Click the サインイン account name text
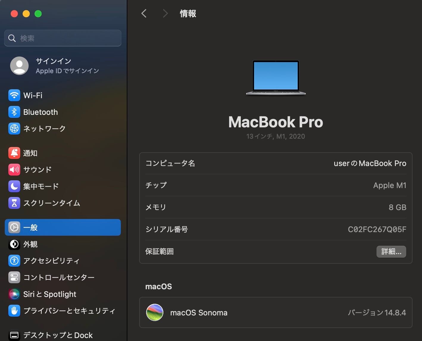This screenshot has width=422, height=341. point(54,61)
